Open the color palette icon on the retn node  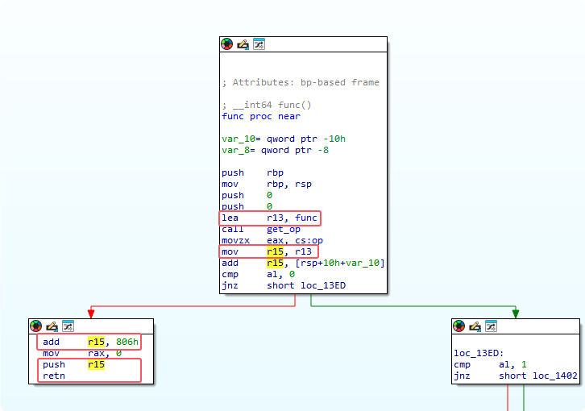click(35, 326)
